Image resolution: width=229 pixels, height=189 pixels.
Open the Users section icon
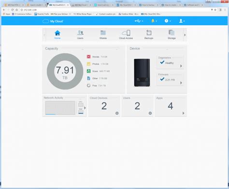[x=80, y=33]
